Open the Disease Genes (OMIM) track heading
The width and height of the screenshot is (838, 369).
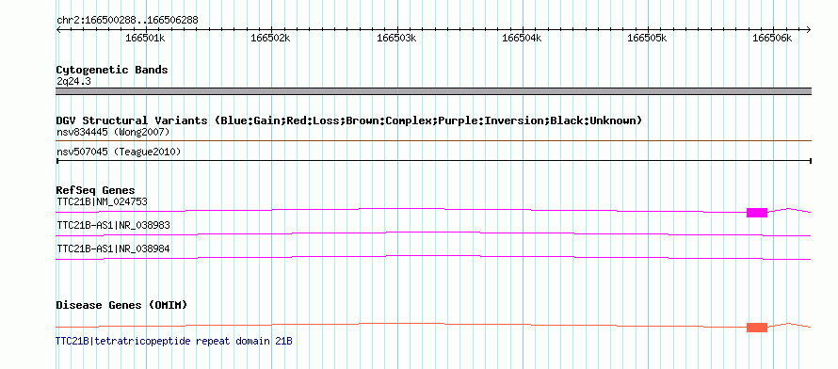(x=121, y=305)
